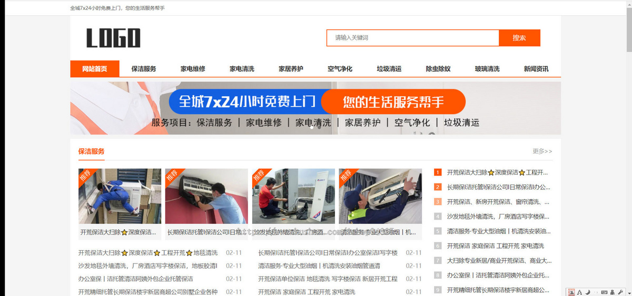This screenshot has width=632, height=296.
Task: Open the IME wrench settings icon
Action: (620, 292)
